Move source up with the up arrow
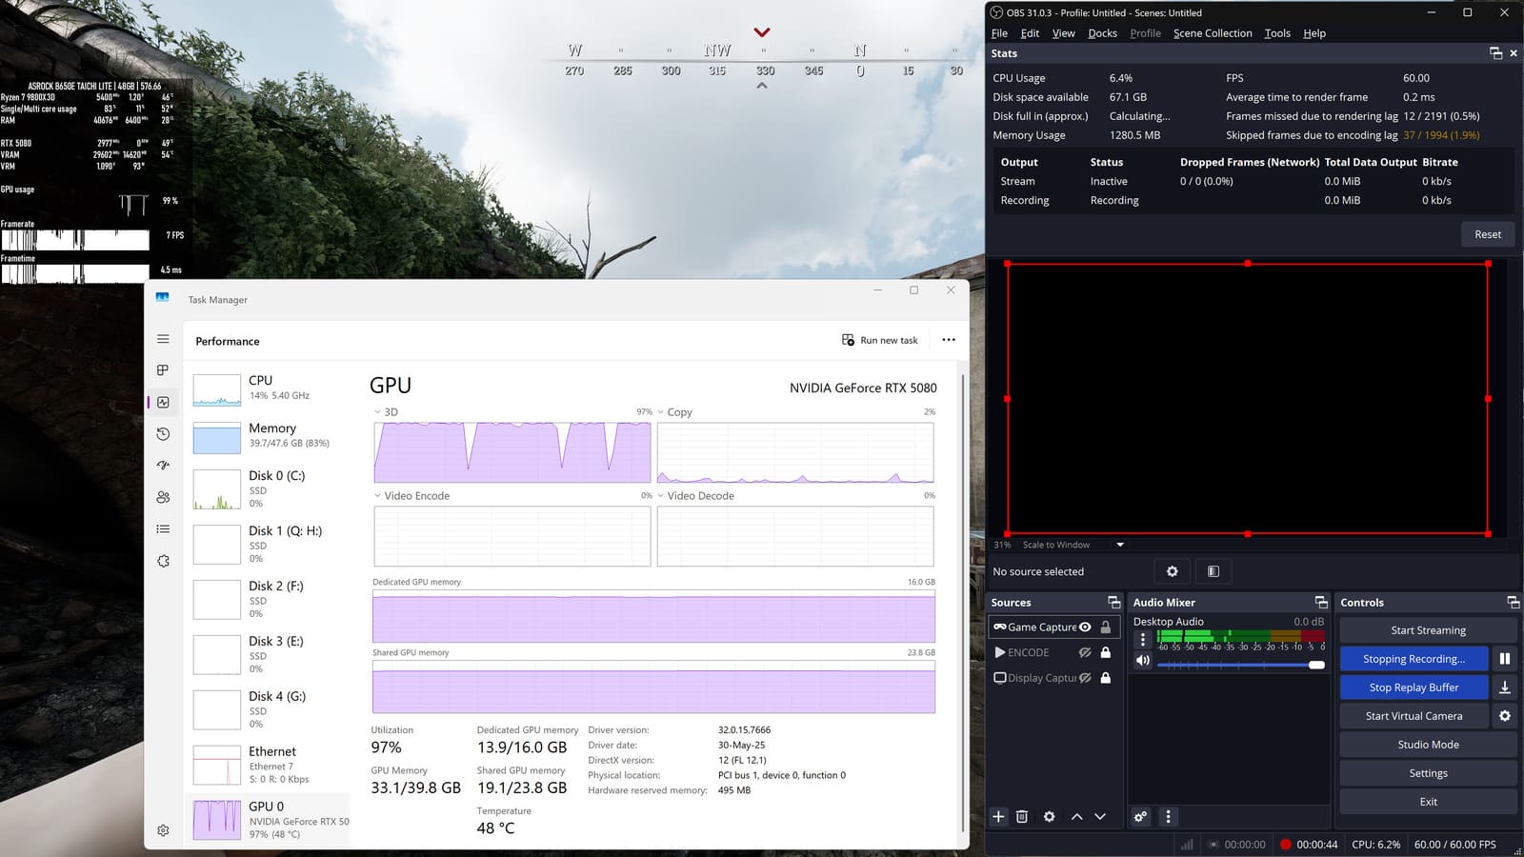This screenshot has width=1524, height=857. [x=1077, y=816]
